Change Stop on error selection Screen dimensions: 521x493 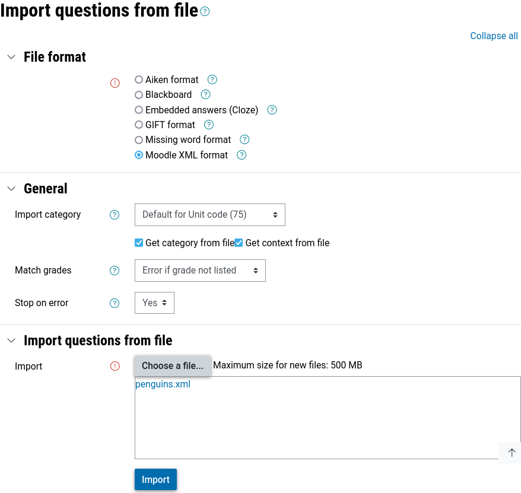pyautogui.click(x=154, y=303)
